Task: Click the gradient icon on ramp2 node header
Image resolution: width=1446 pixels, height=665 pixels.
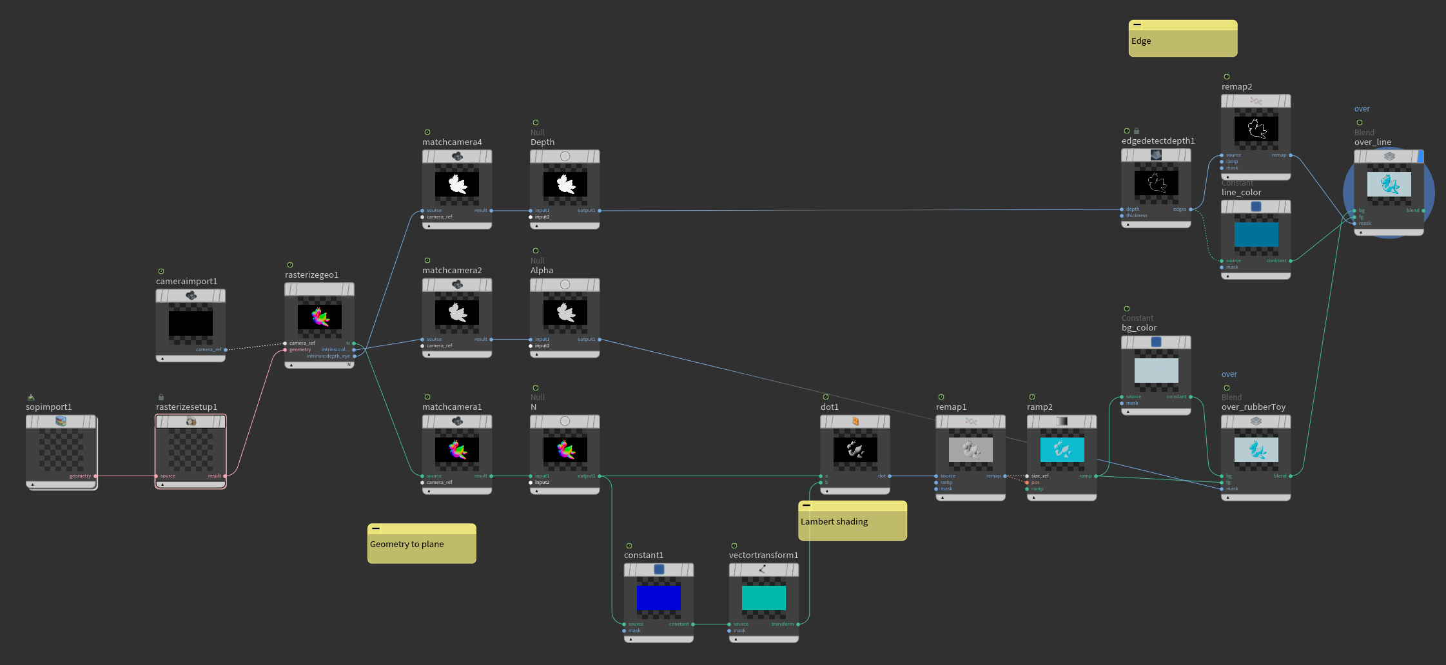Action: tap(1061, 419)
